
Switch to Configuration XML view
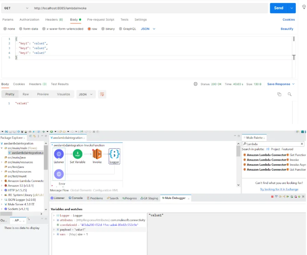(105, 190)
